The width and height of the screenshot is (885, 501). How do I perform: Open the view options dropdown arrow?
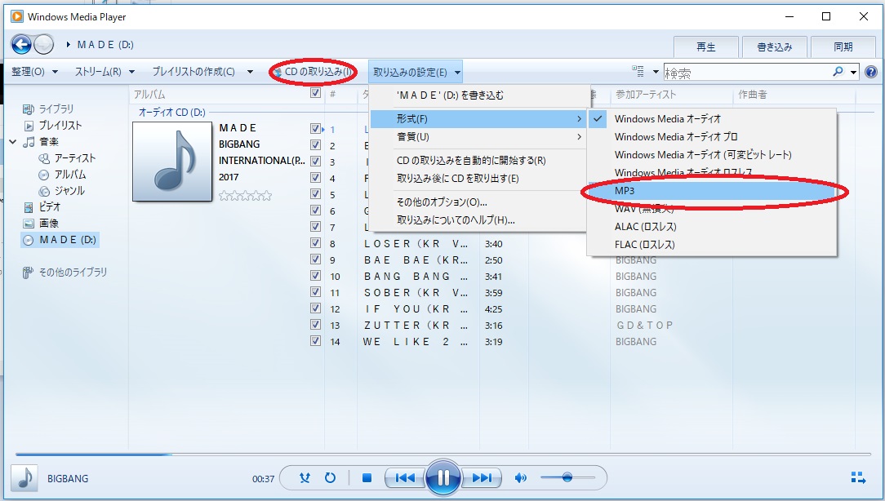[x=656, y=72]
